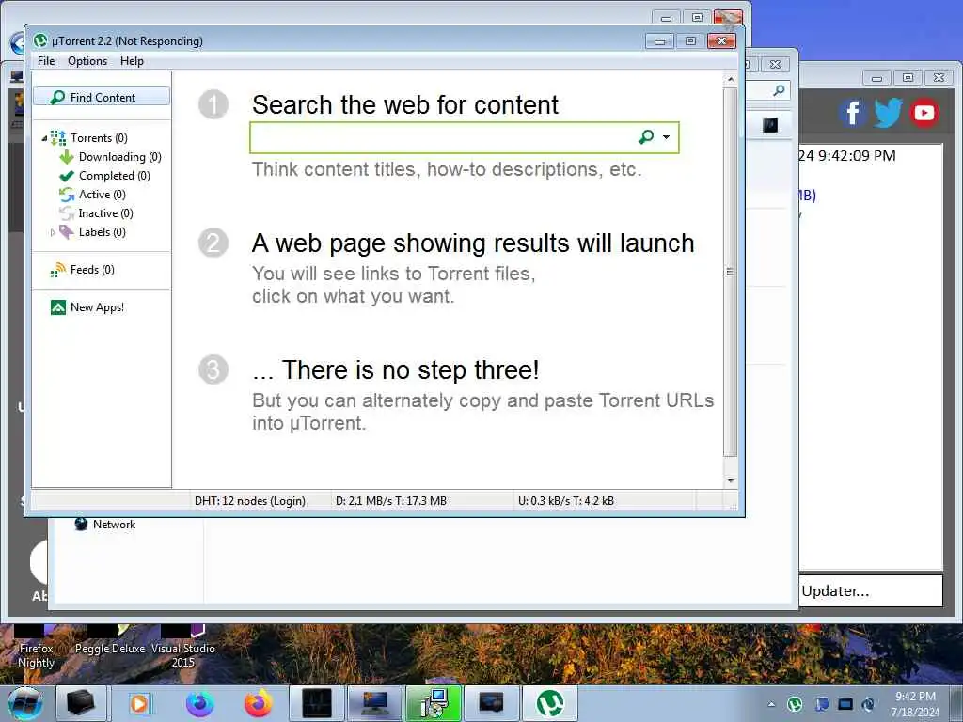Open the Feeds RSS icon
963x722 pixels.
coord(58,270)
